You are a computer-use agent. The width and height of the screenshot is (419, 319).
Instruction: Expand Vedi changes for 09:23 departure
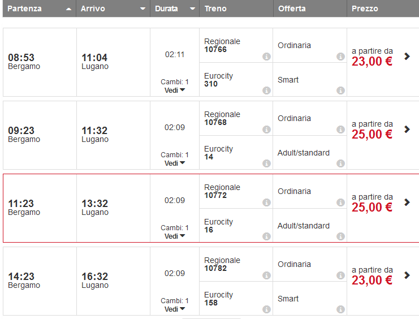(x=175, y=163)
